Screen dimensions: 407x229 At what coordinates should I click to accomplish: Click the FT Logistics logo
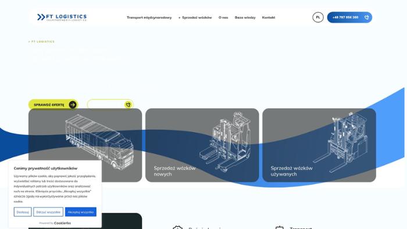click(62, 17)
